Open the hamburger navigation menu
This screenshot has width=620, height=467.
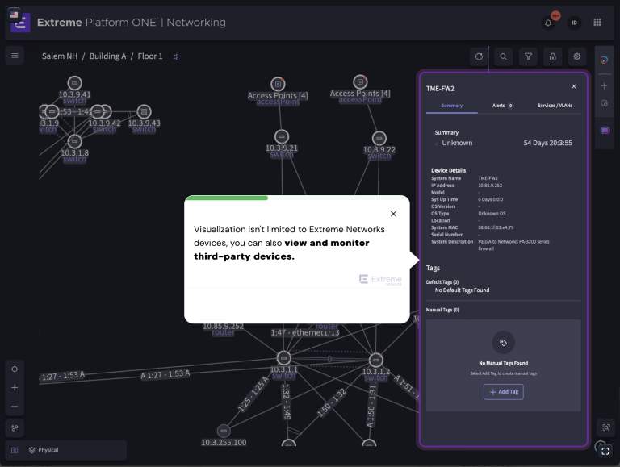(x=15, y=56)
